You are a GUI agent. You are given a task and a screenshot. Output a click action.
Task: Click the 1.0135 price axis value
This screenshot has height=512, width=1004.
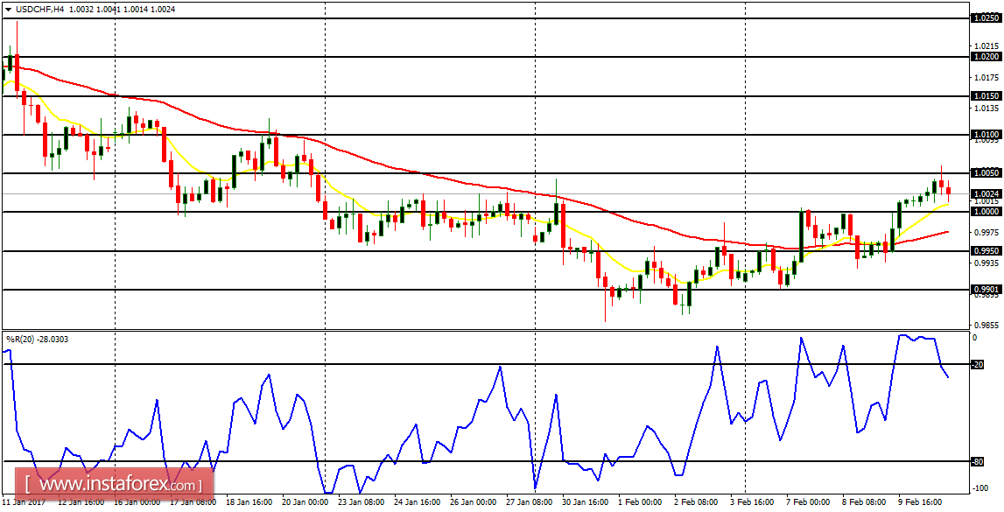coord(986,109)
